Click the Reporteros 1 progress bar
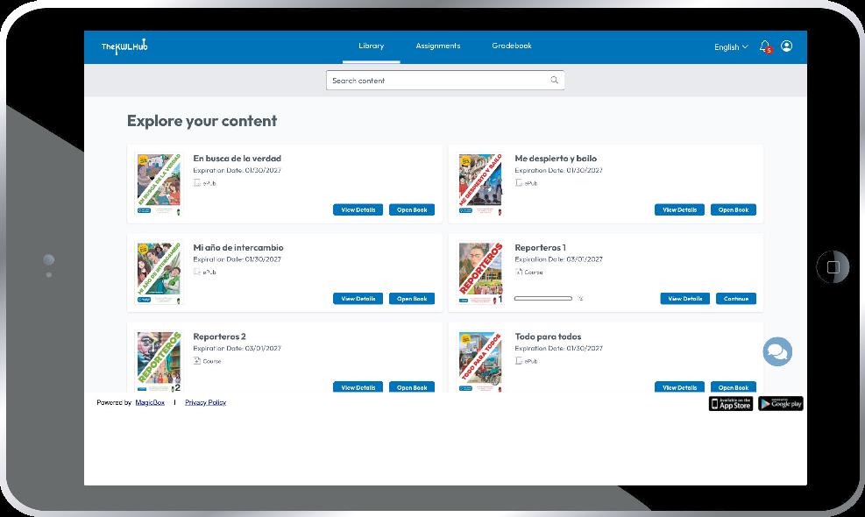 pyautogui.click(x=543, y=299)
